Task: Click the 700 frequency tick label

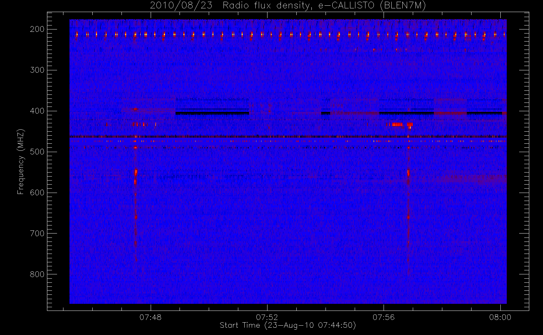Action: point(37,233)
